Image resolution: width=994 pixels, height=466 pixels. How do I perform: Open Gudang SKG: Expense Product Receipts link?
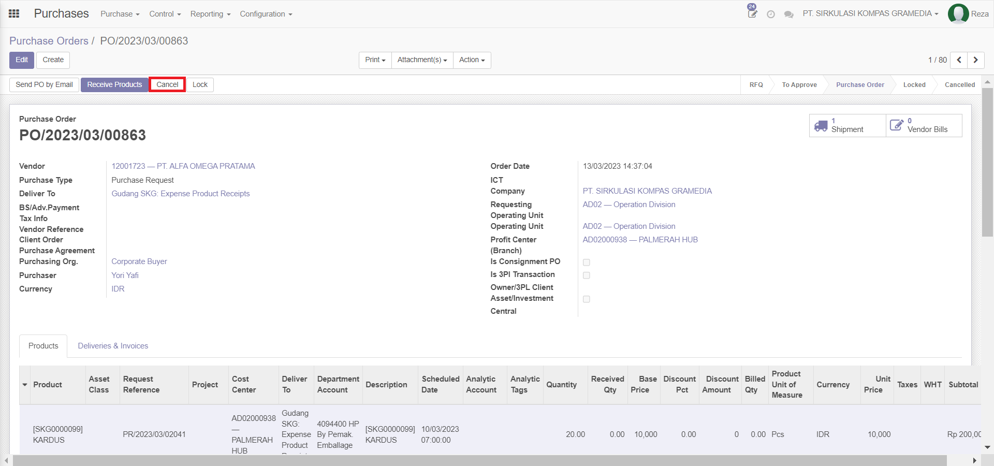tap(181, 194)
